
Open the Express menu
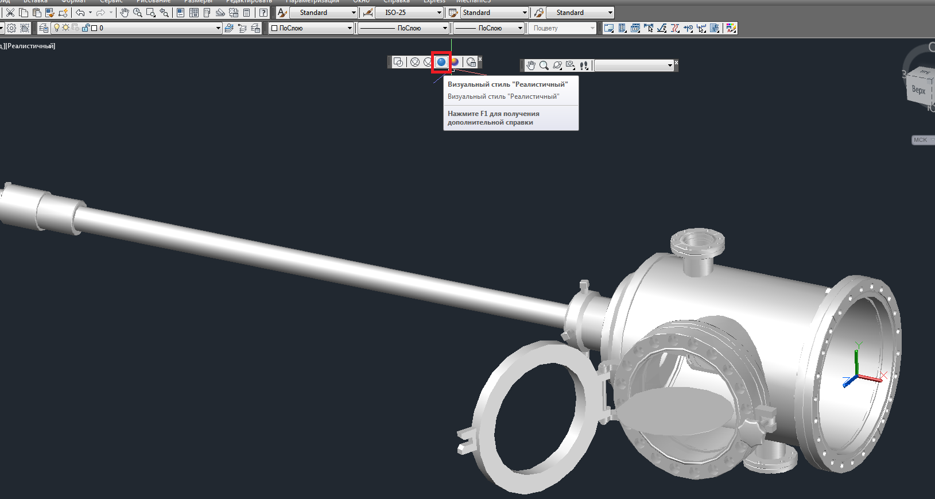point(434,2)
